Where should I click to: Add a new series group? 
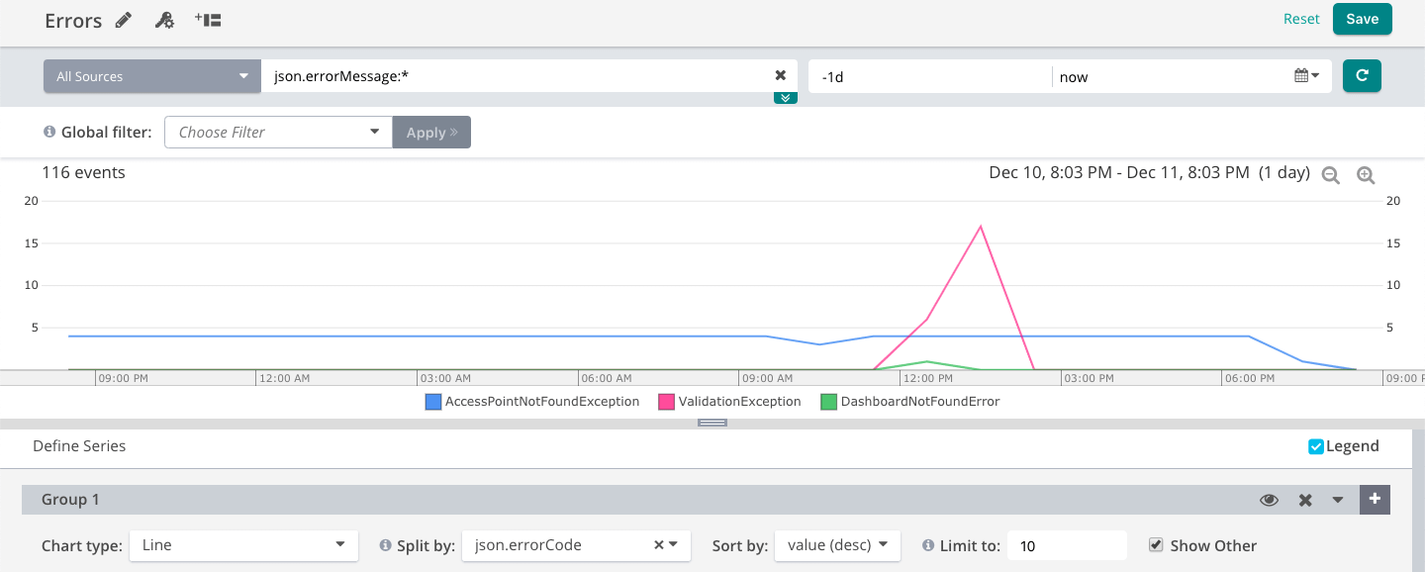point(1375,500)
